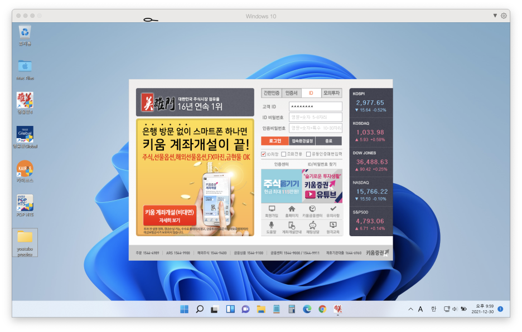The image size is (522, 332).
Task: Focus the 고객 ID input field
Action: pyautogui.click(x=315, y=106)
